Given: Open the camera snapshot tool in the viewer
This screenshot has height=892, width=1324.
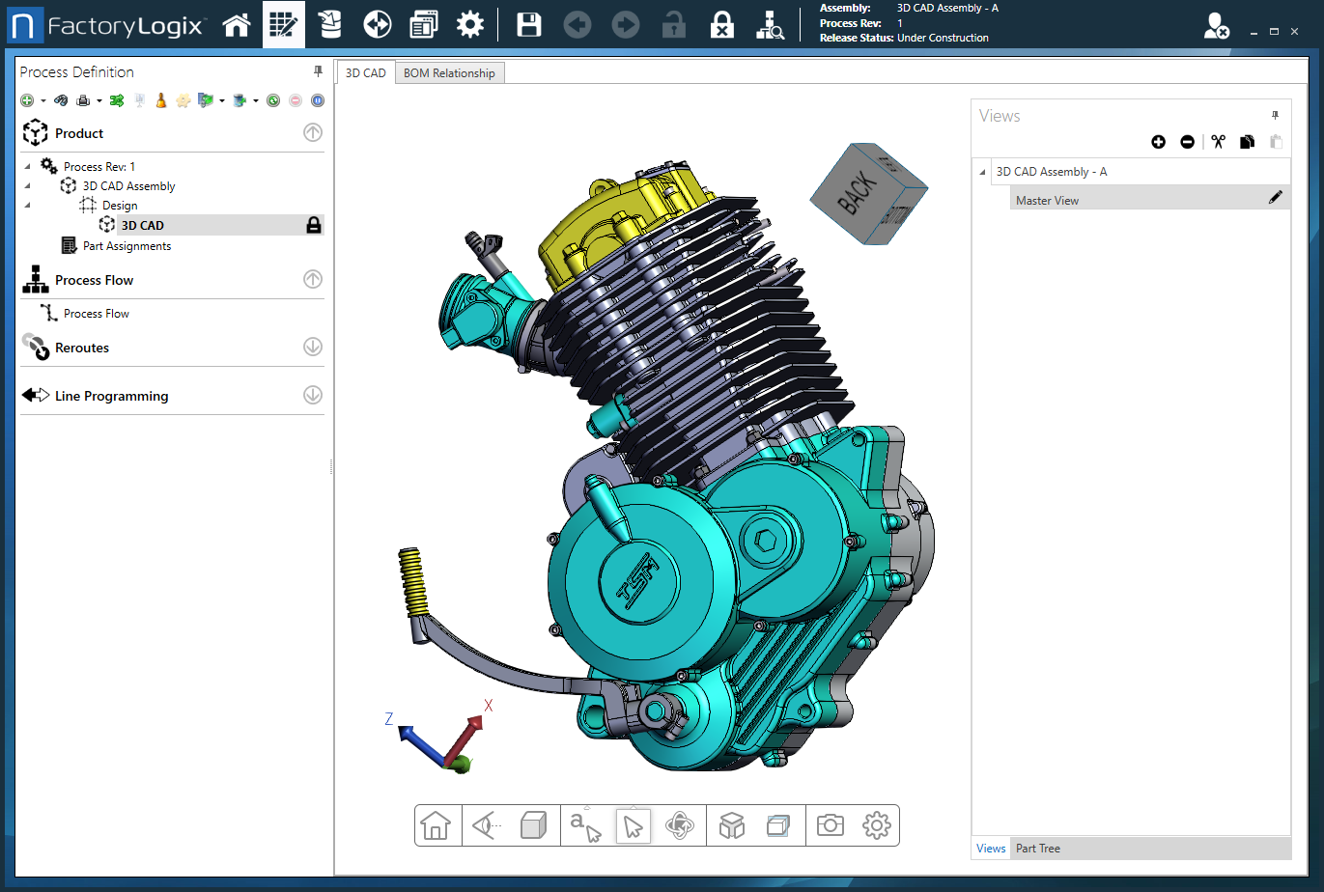Looking at the screenshot, I should 829,825.
